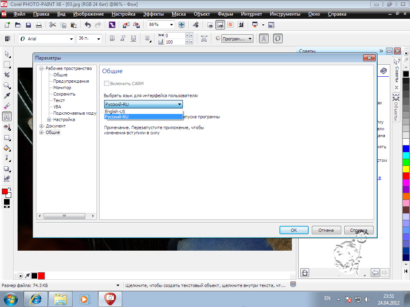Click the Отмена button
This screenshot has width=410, height=307.
326,230
